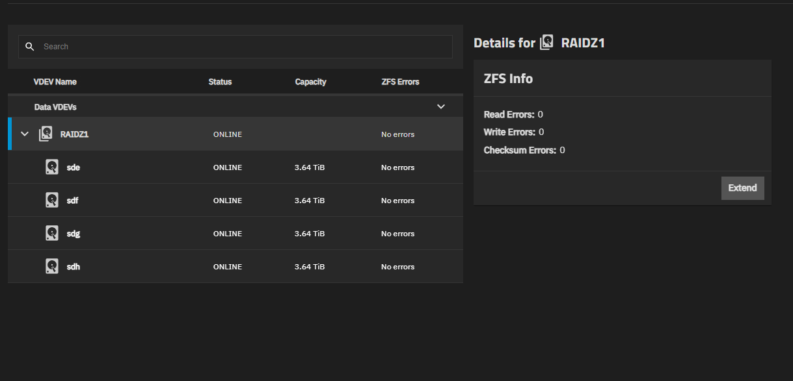
Task: Click the Status column header
Action: pyautogui.click(x=220, y=82)
